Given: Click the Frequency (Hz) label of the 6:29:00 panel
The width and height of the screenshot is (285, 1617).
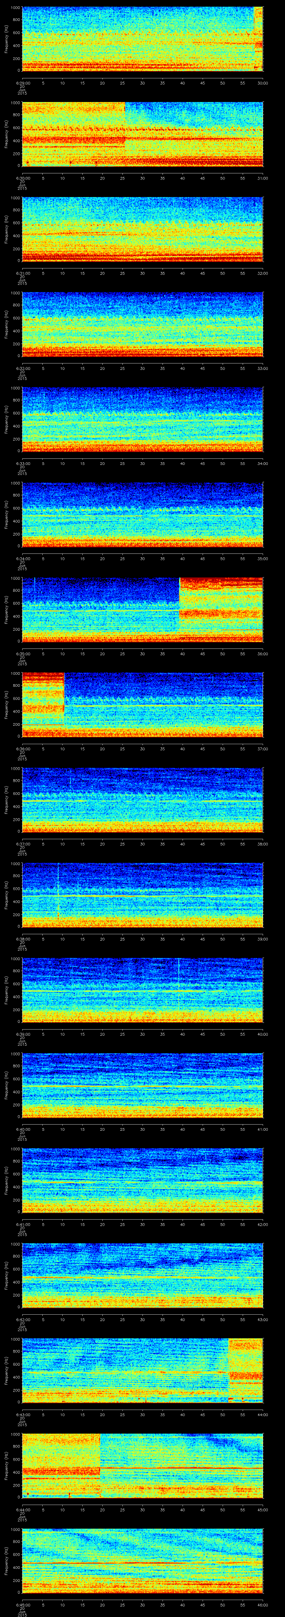Looking at the screenshot, I should pos(6,39).
